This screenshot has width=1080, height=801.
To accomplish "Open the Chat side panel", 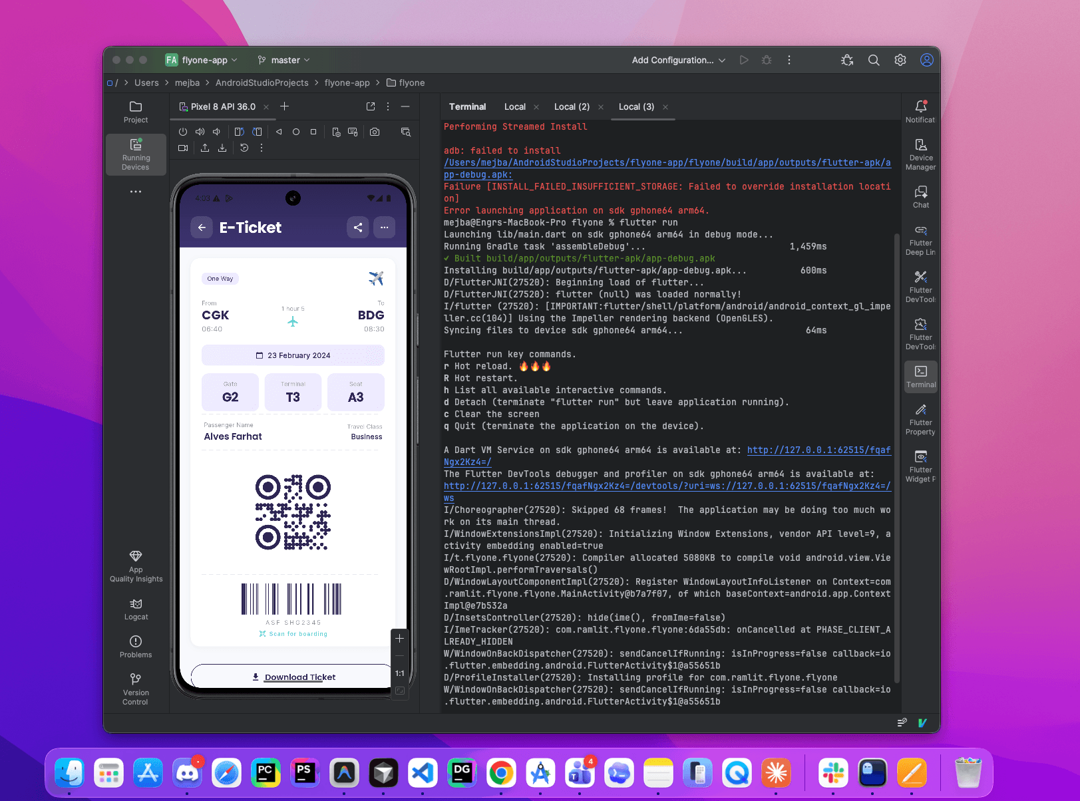I will (921, 197).
